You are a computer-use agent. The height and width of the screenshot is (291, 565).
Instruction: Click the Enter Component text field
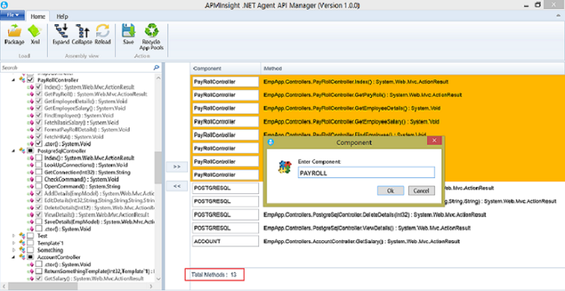click(367, 173)
